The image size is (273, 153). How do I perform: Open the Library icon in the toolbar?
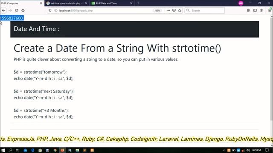point(249,10)
